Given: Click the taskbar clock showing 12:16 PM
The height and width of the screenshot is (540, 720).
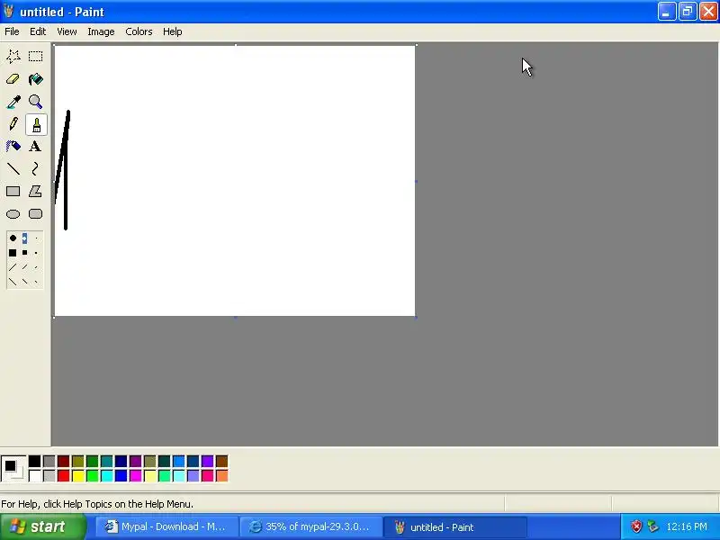Looking at the screenshot, I should 687,526.
